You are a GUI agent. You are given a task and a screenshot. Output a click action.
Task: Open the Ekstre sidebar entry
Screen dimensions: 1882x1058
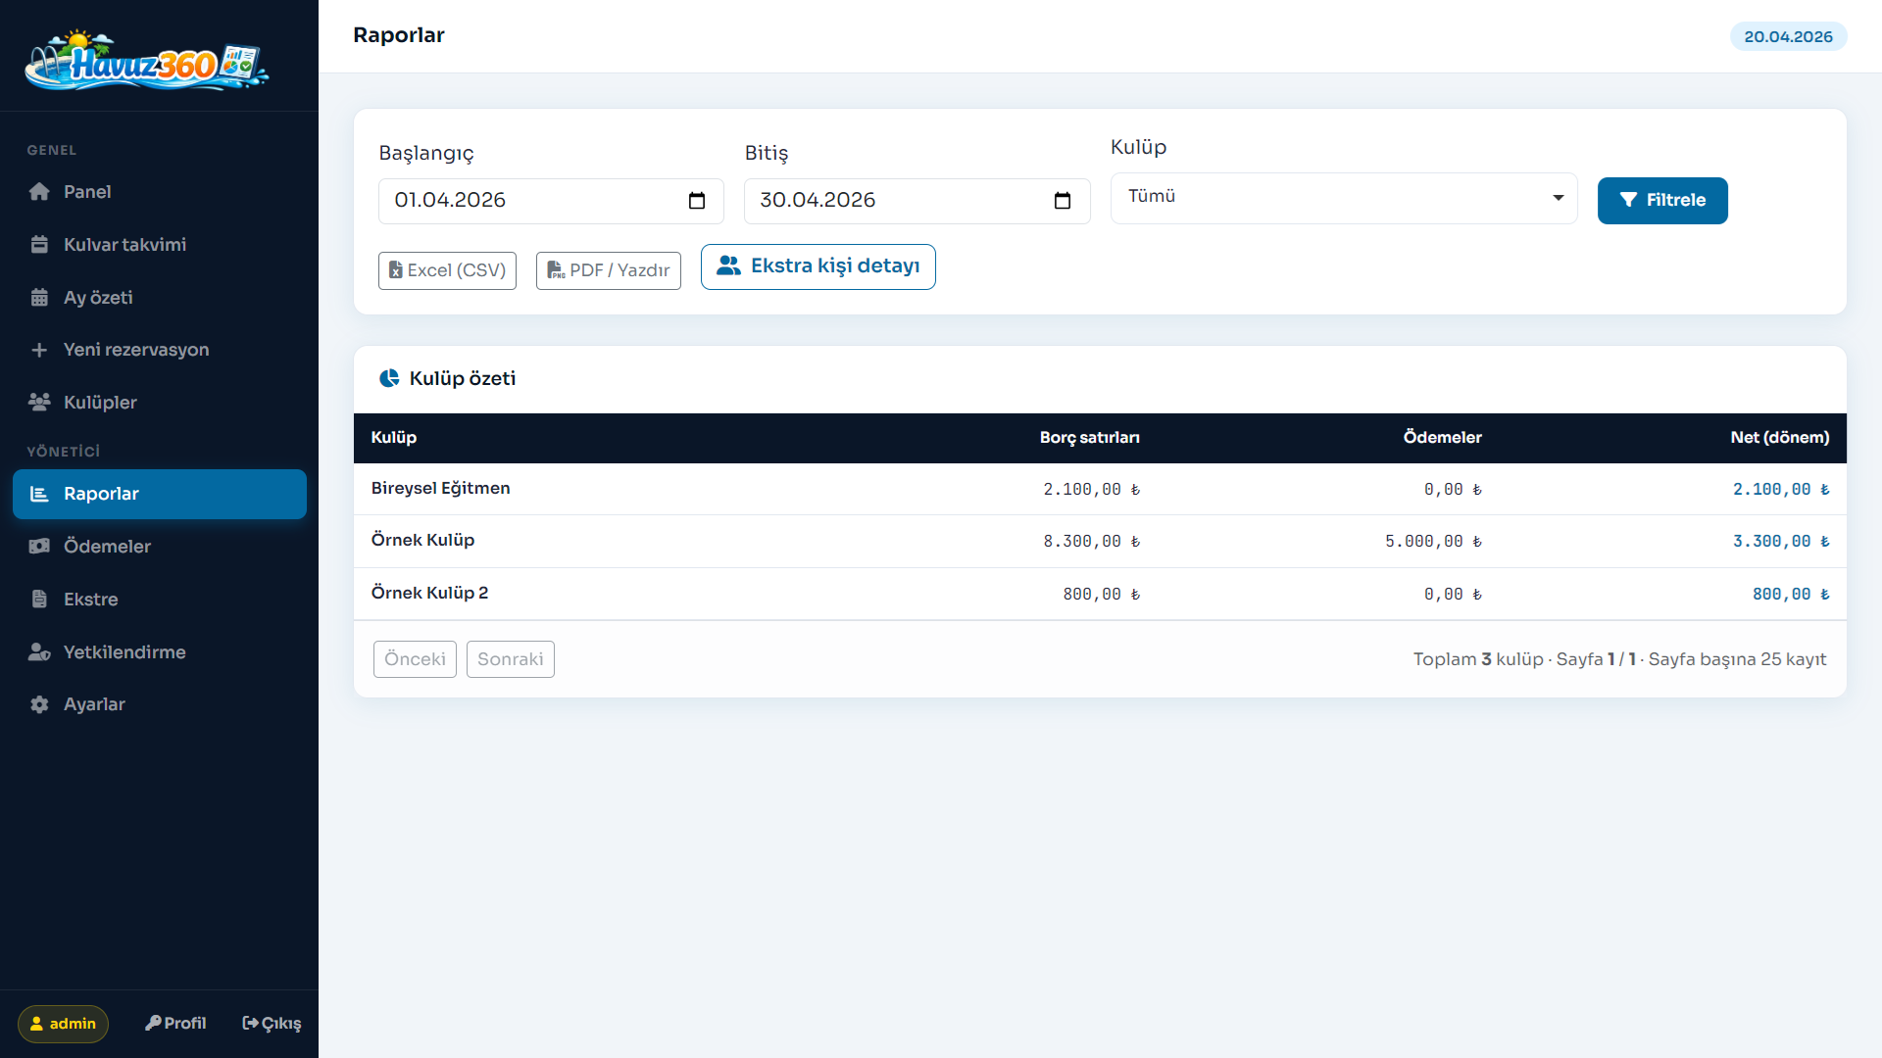point(90,600)
